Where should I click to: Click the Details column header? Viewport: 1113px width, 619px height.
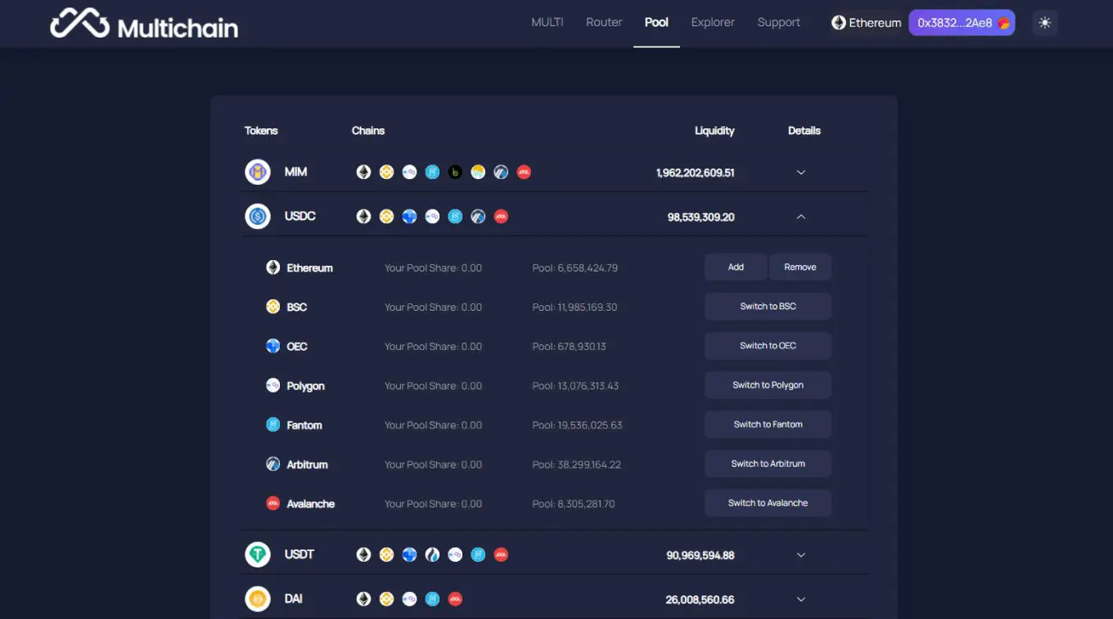804,131
